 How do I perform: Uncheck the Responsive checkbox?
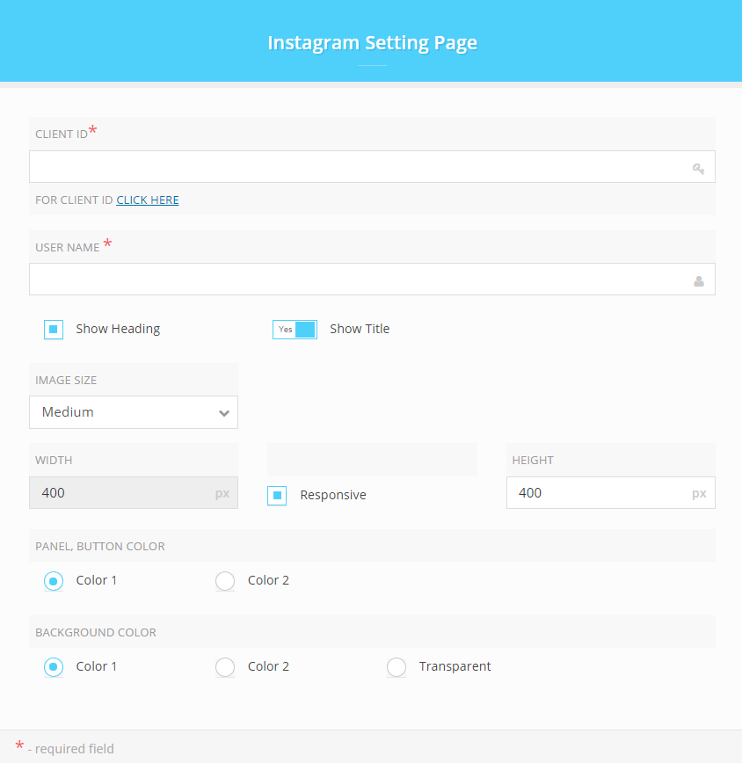click(x=277, y=496)
